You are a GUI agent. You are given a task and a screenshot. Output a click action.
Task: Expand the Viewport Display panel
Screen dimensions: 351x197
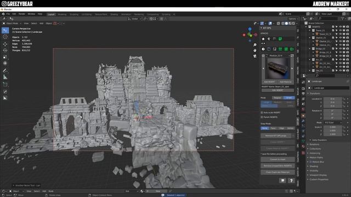pyautogui.click(x=318, y=175)
